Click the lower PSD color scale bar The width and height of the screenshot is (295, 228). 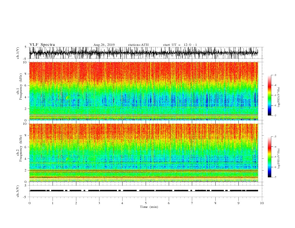[x=270, y=157]
